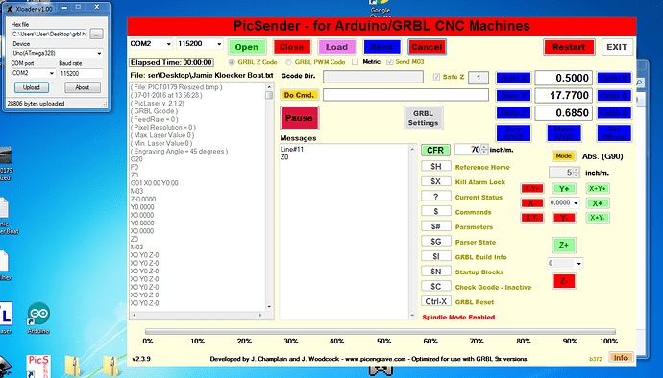The height and width of the screenshot is (378, 663).
Task: Open the Arduino desktop shortcut
Action: [38, 318]
